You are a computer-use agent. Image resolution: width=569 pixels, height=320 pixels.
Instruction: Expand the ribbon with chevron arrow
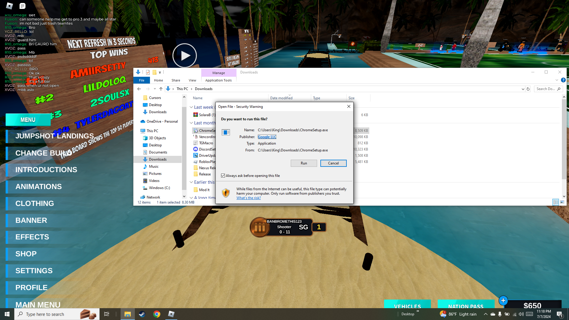pos(557,80)
